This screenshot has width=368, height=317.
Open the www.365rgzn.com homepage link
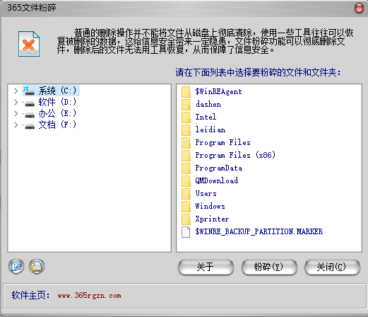coord(89,296)
